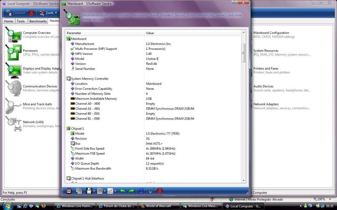Cancel with the red X icon in Mainboard toolbar
337x210 pixels.
pos(160,191)
